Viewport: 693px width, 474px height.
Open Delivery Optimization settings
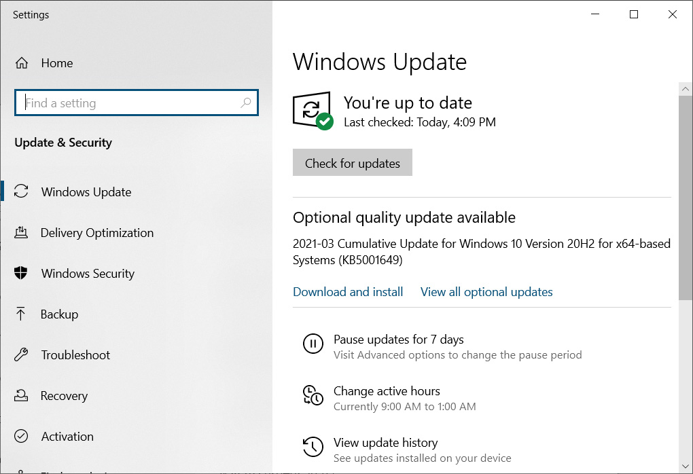[96, 232]
